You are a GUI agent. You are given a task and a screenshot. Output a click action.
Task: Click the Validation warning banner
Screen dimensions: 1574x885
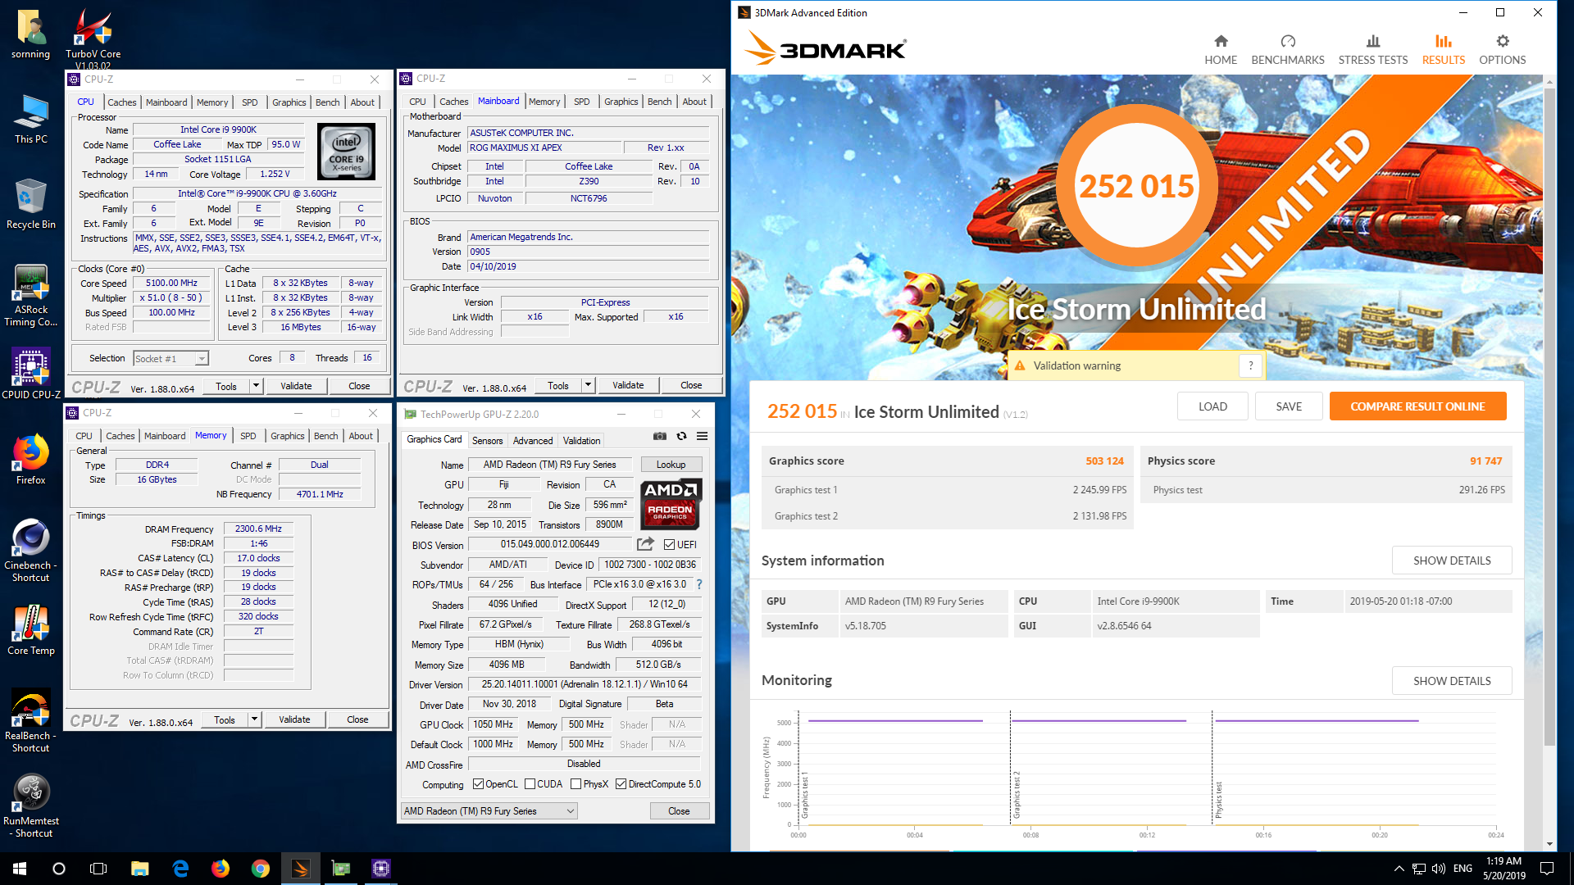[1135, 365]
